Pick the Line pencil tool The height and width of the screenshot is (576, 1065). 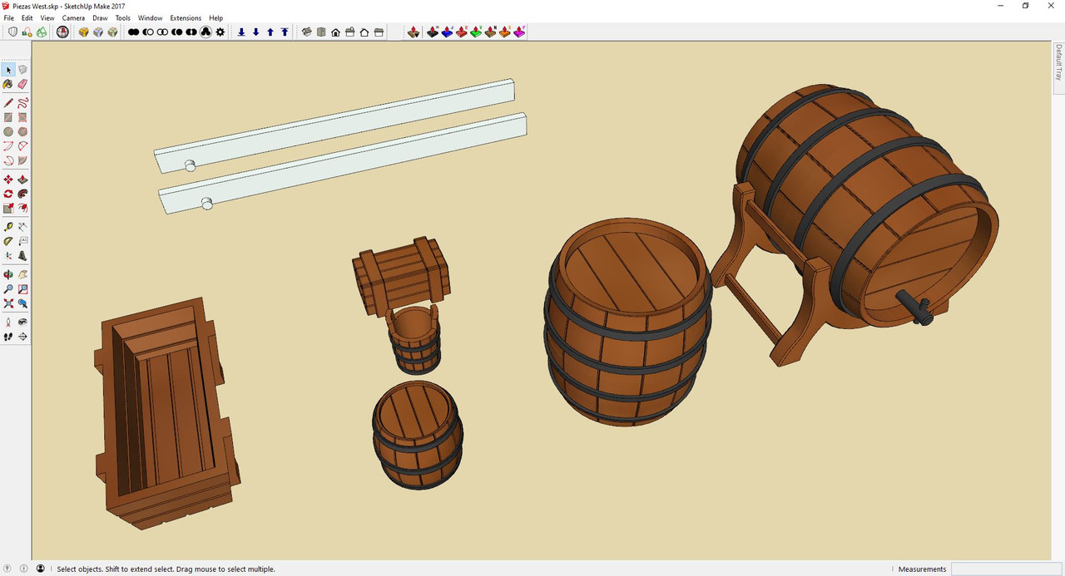tap(8, 103)
